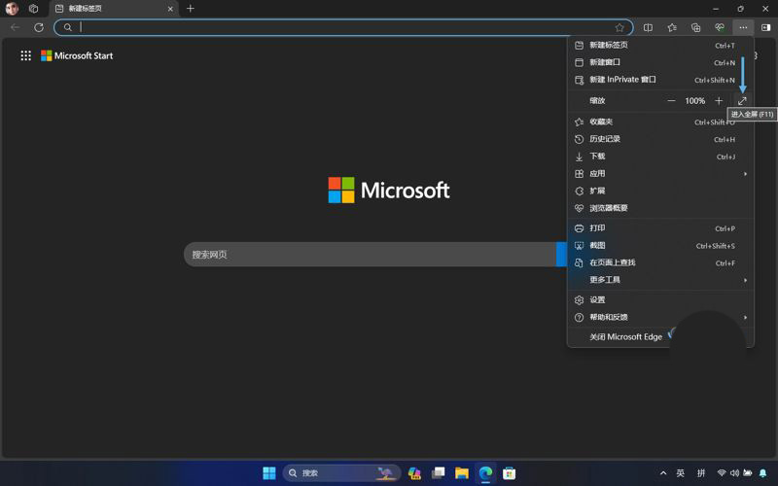
Task: Focus the address bar
Action: [343, 27]
